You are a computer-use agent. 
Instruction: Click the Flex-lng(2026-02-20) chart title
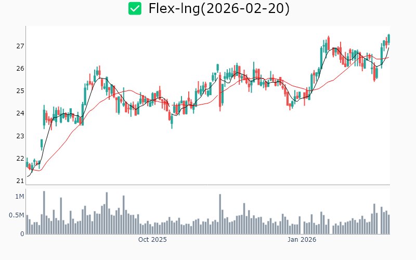point(219,8)
